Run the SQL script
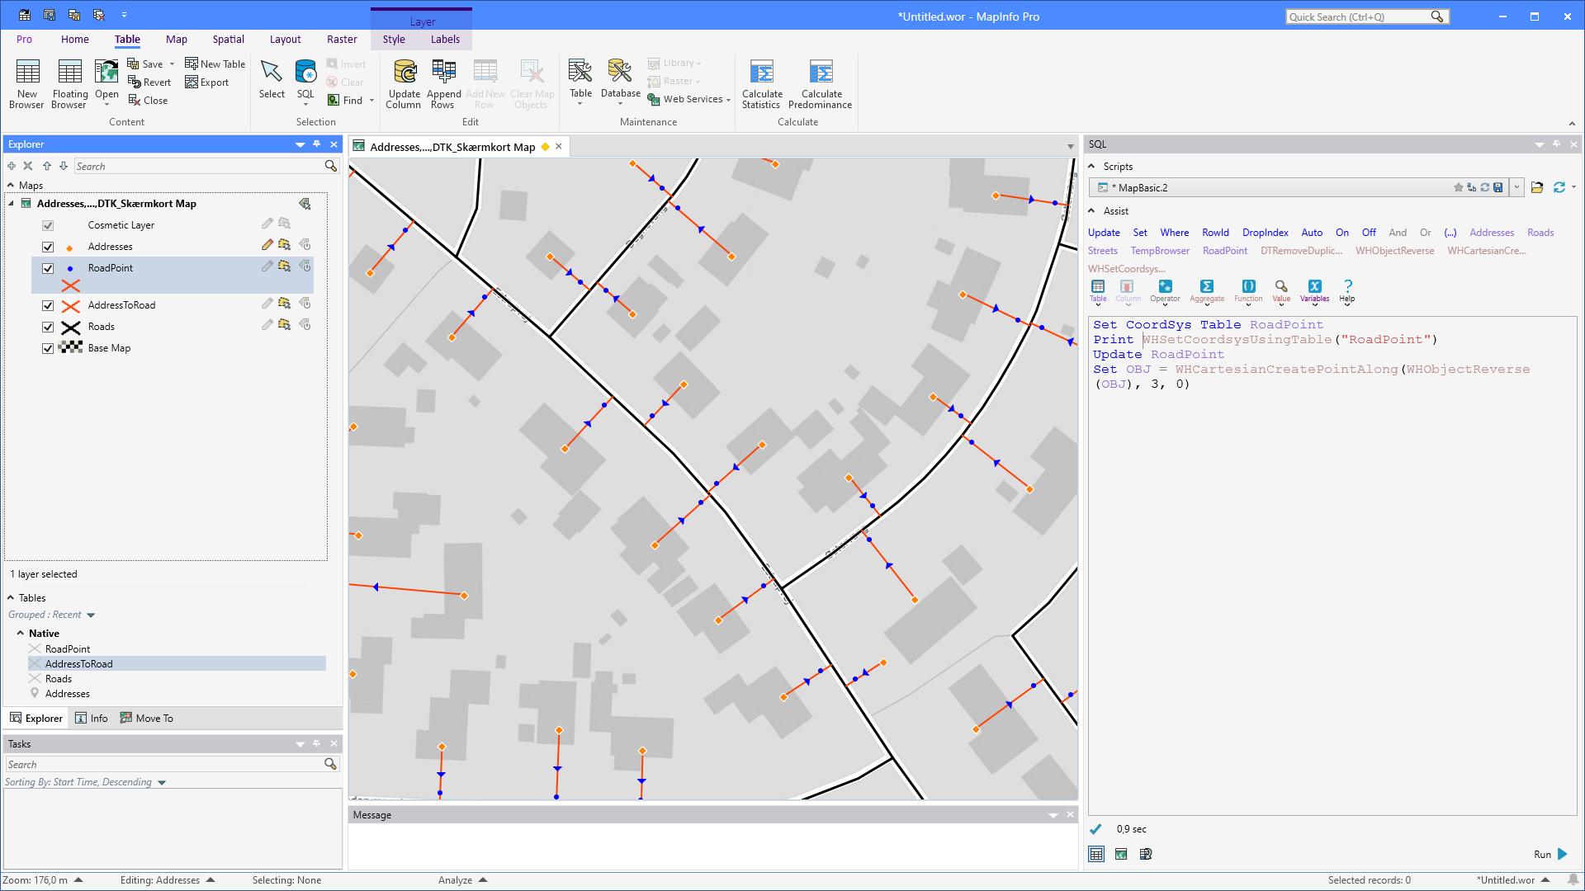1585x891 pixels. [x=1551, y=855]
